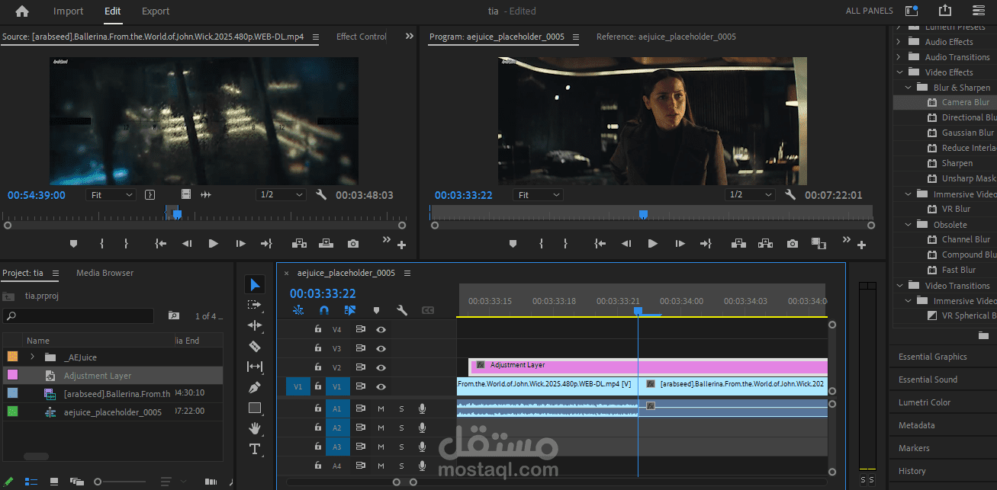Hide track V2 output eye
The height and width of the screenshot is (490, 997).
pyautogui.click(x=381, y=367)
